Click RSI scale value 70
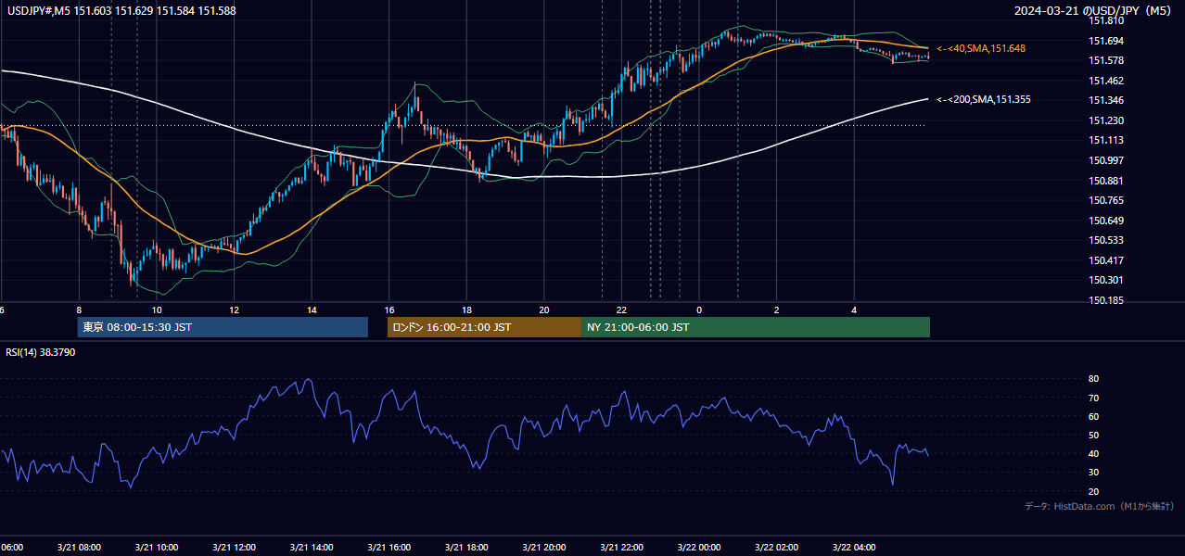Image resolution: width=1185 pixels, height=556 pixels. pos(1093,398)
